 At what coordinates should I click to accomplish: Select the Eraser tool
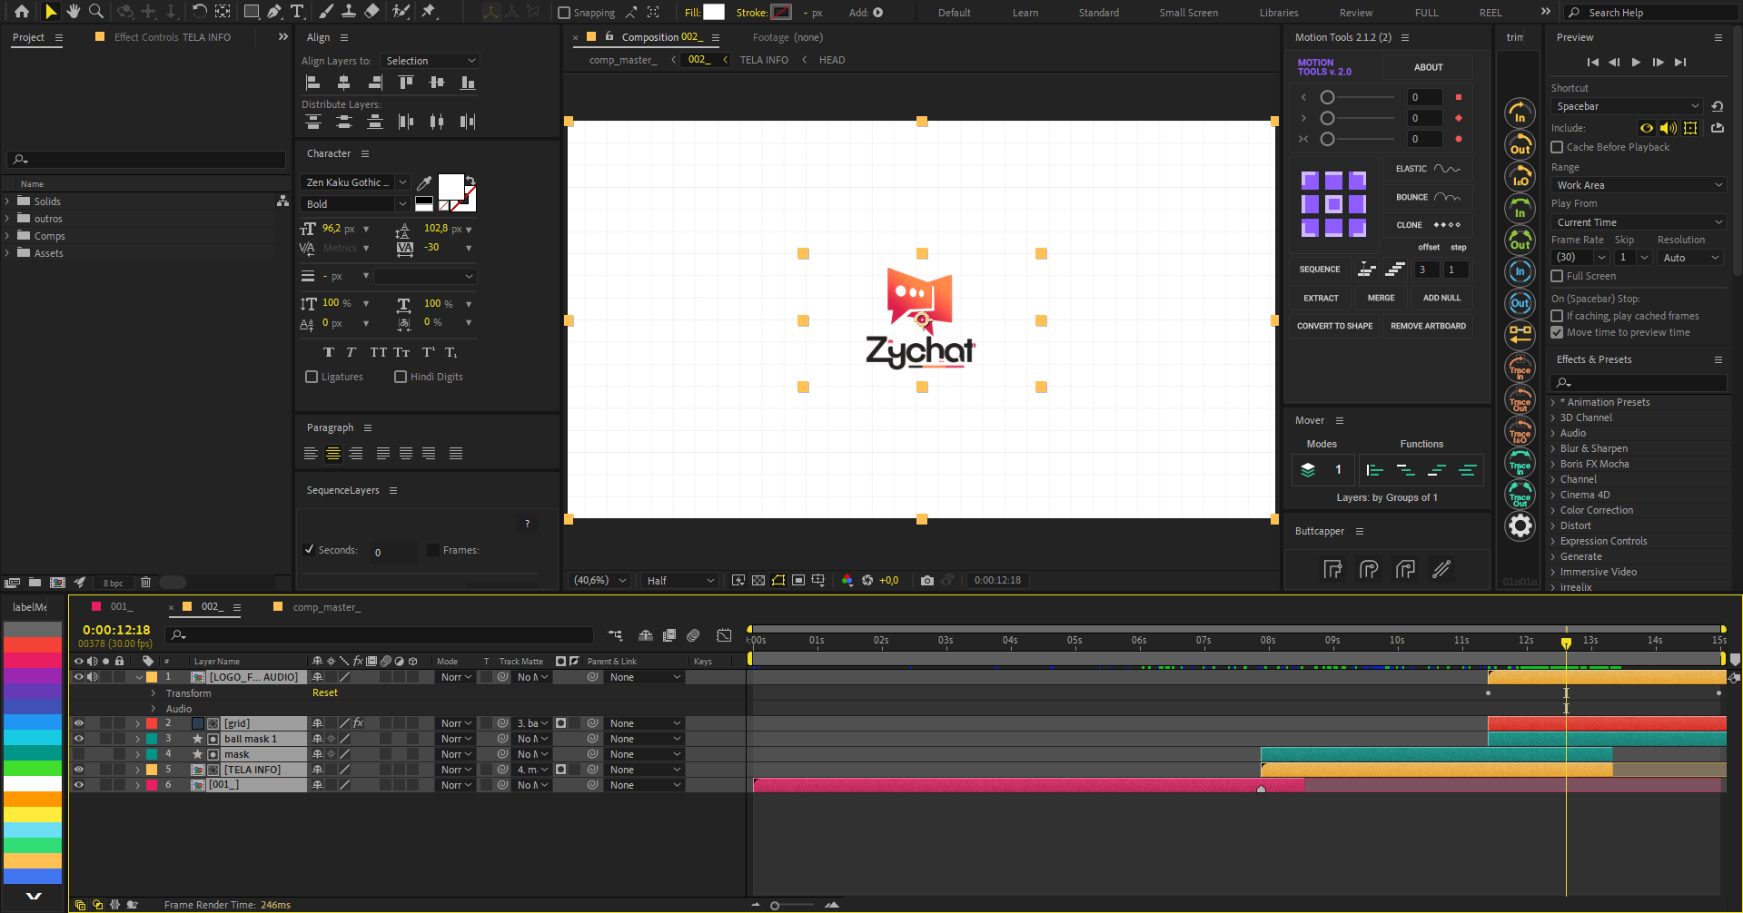coord(371,12)
